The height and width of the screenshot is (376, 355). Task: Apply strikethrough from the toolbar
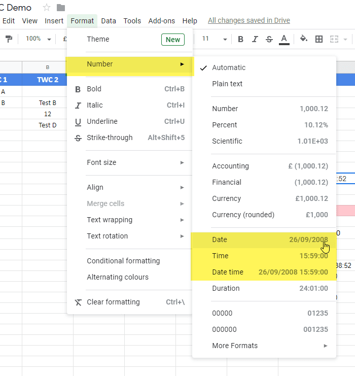[x=269, y=39]
